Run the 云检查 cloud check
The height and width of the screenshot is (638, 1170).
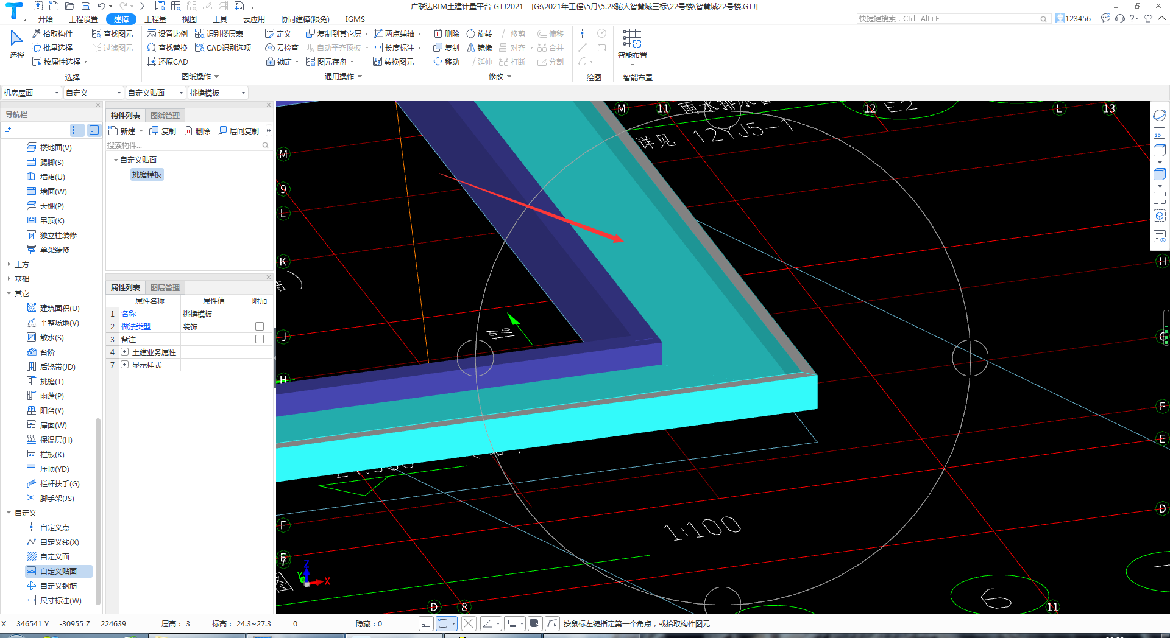(282, 47)
